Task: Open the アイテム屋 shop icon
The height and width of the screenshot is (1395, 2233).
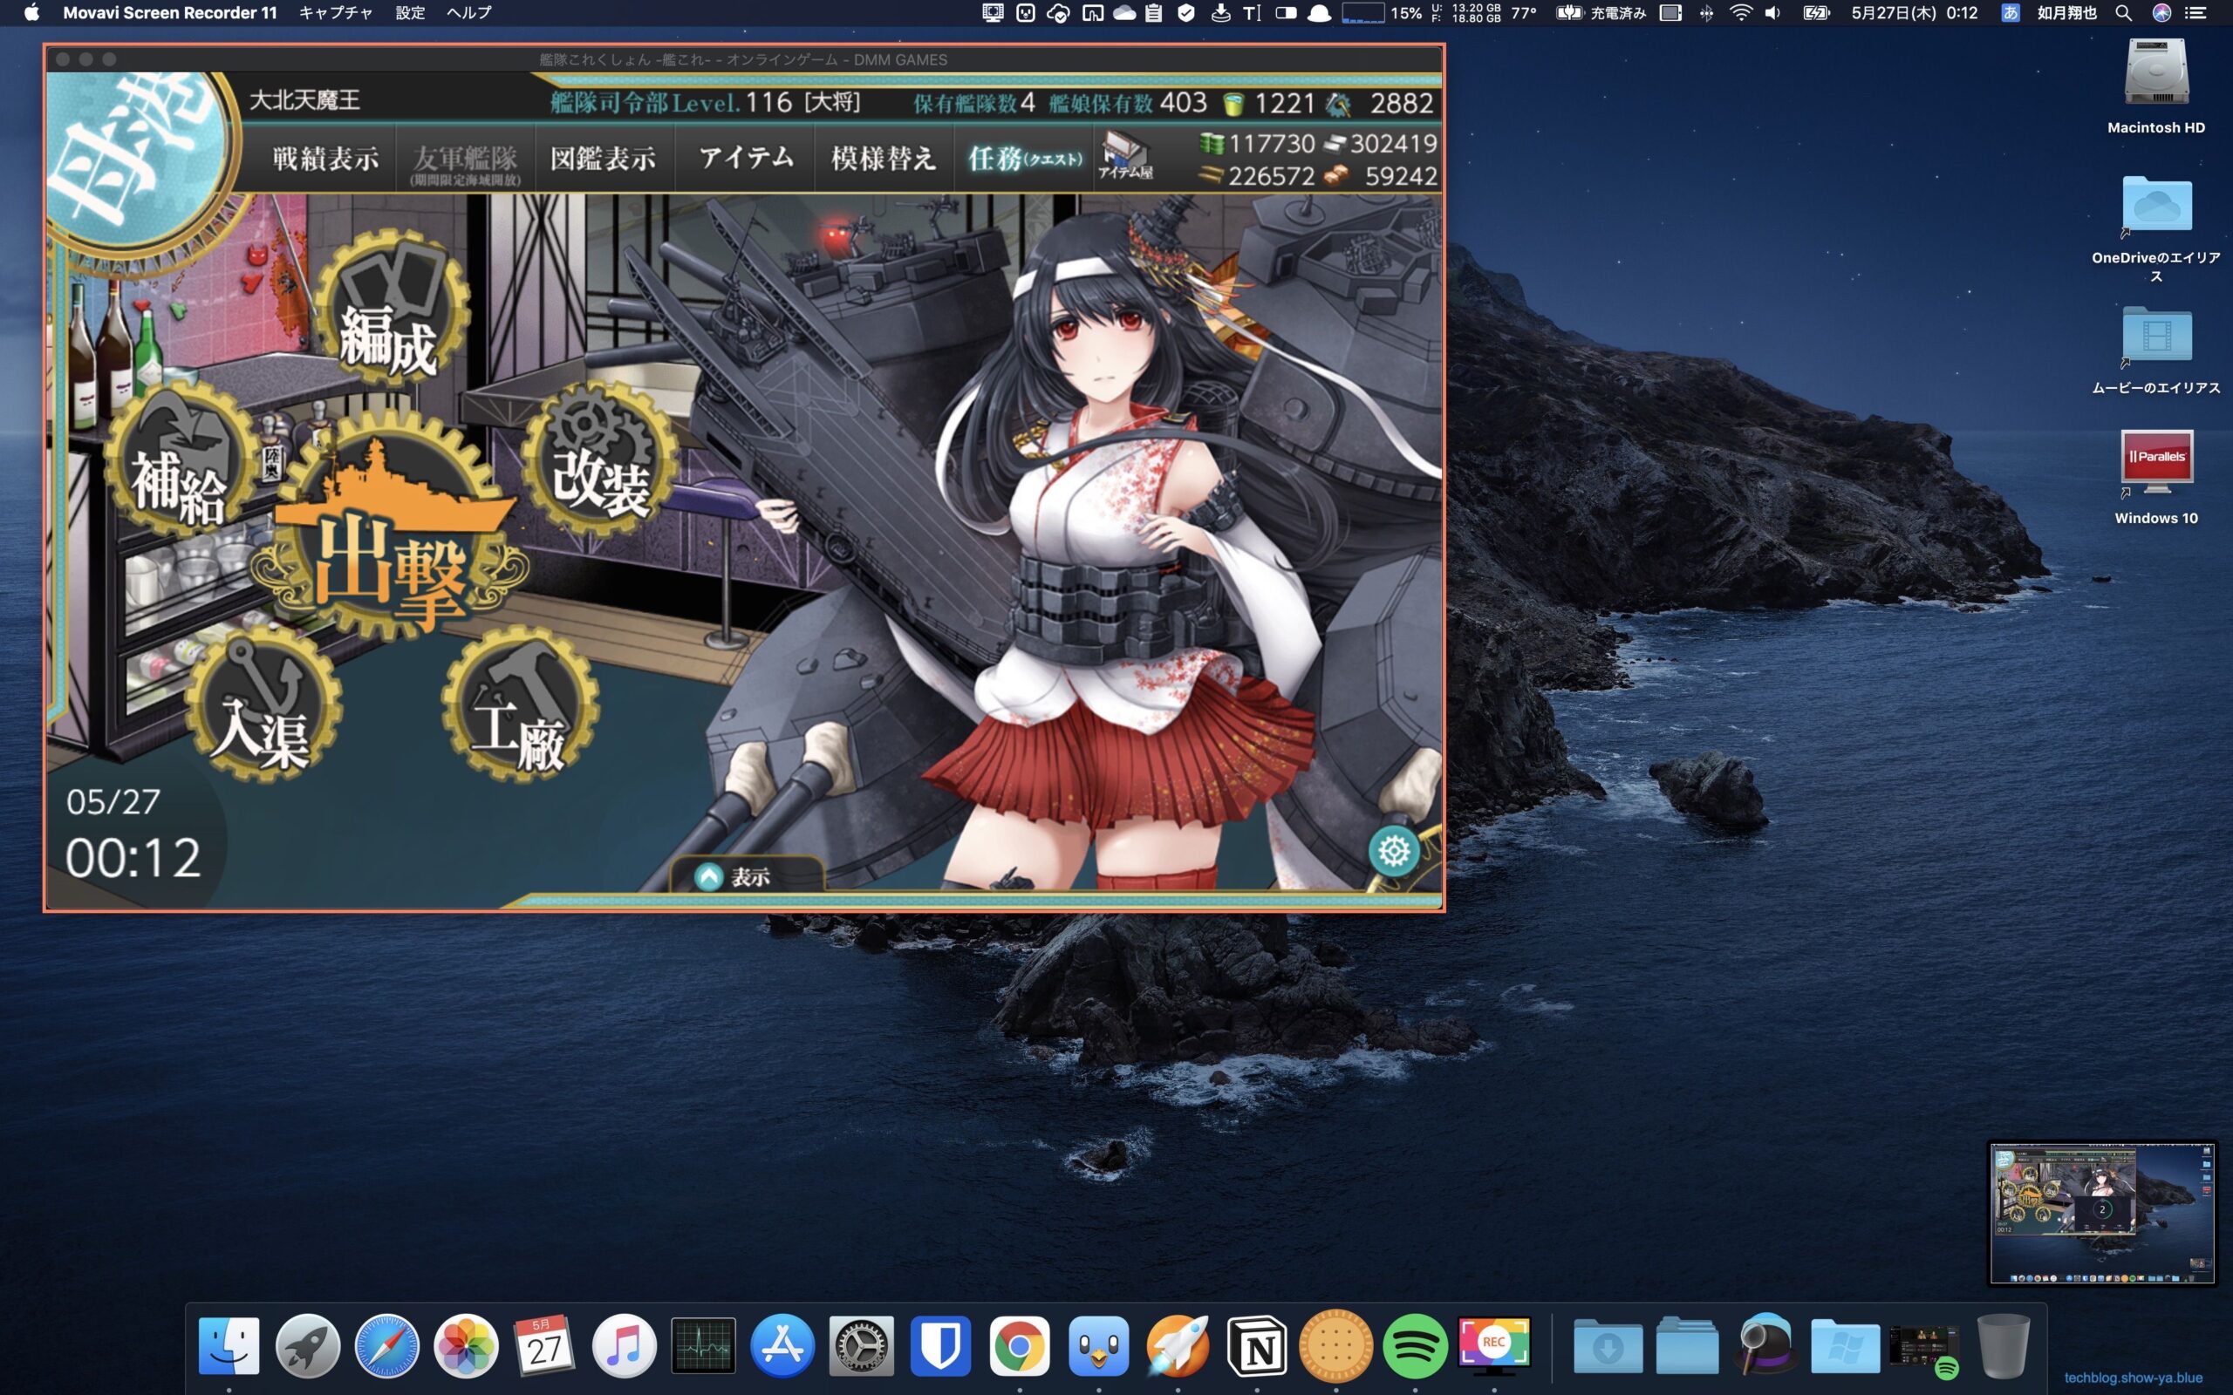Action: pos(1125,155)
